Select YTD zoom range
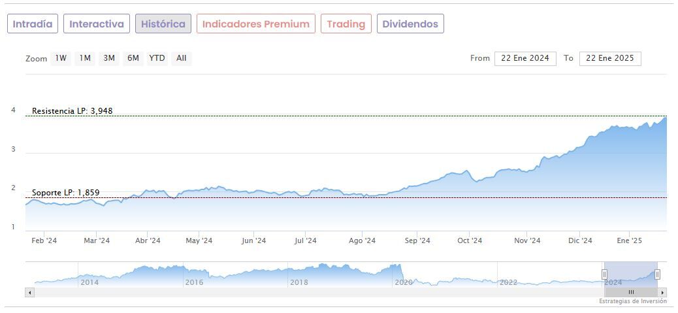Screen dimensions: 678x313 click(157, 58)
